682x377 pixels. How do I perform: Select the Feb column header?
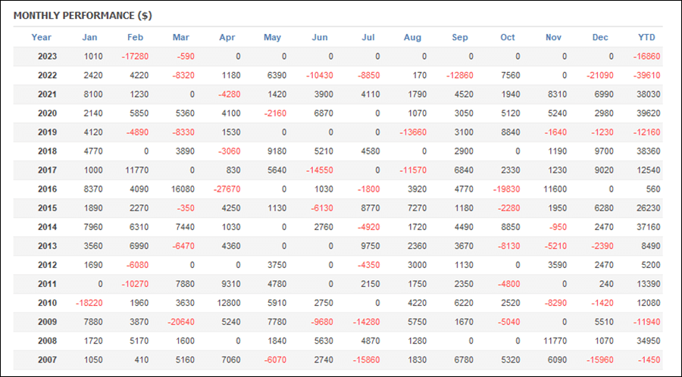(x=136, y=37)
